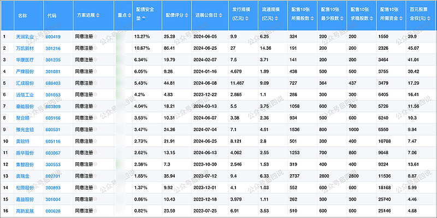Click info icon beside 同意注册 for 集智股份

tap(95, 164)
